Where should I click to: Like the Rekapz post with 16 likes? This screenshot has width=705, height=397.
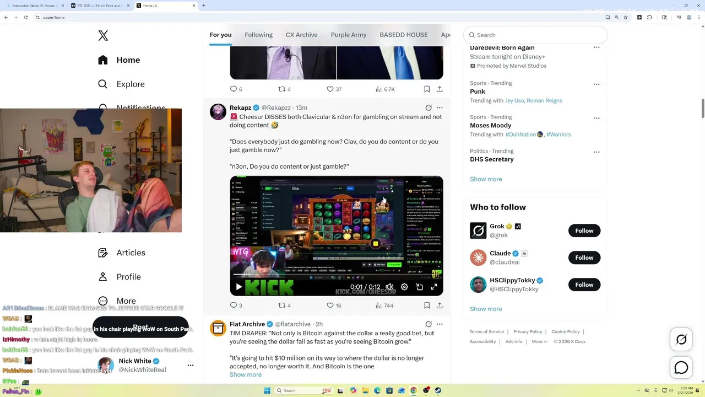pos(334,305)
